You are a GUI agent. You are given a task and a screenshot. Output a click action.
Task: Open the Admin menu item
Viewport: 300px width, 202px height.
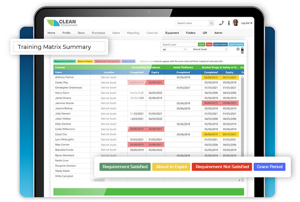[x=218, y=33]
